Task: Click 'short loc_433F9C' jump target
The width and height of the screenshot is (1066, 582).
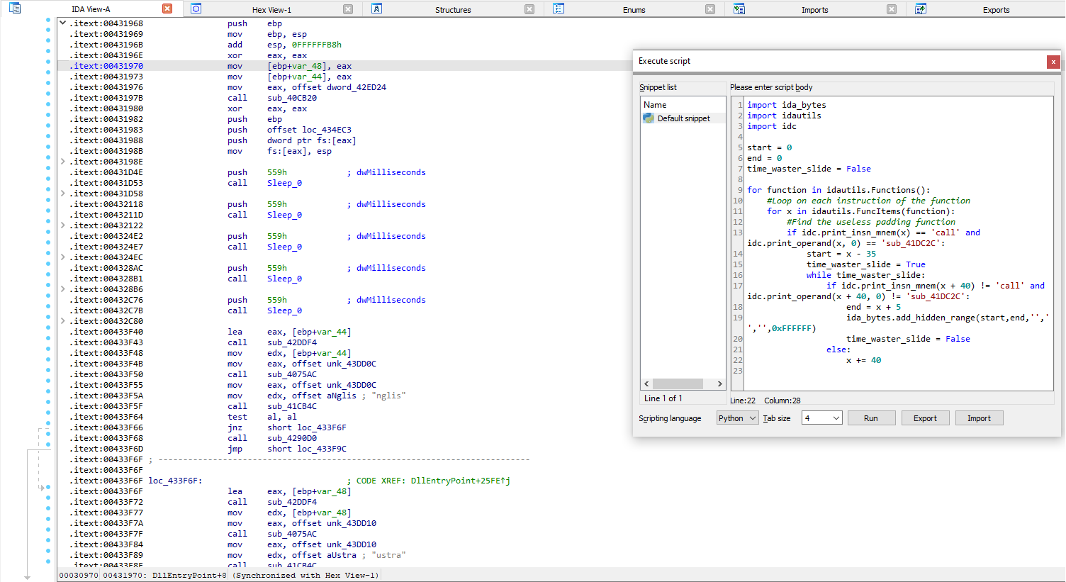Action: [306, 449]
